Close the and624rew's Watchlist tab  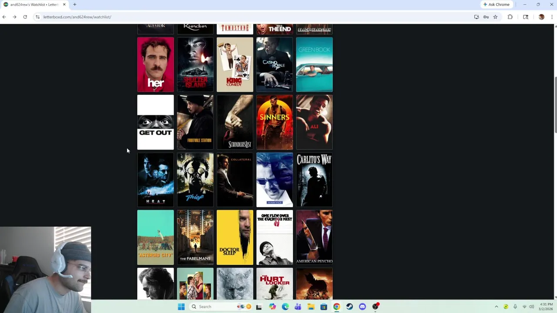(64, 4)
